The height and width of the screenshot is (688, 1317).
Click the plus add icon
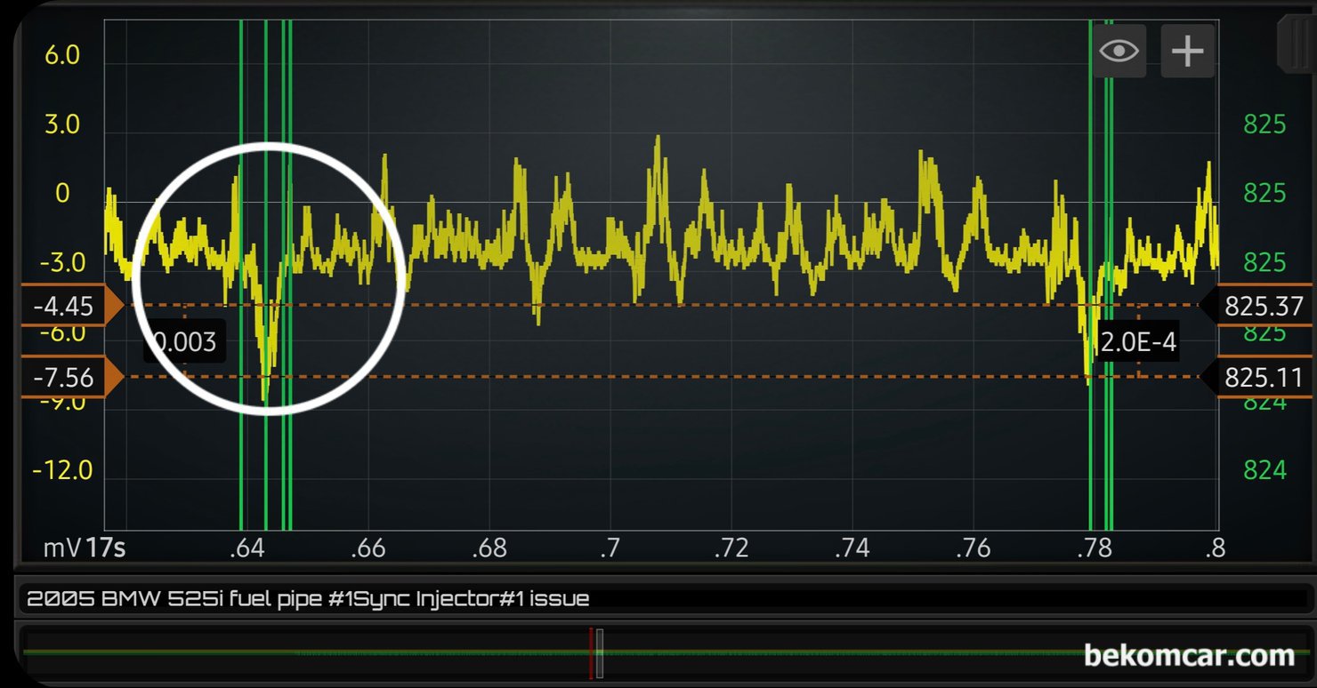1187,52
